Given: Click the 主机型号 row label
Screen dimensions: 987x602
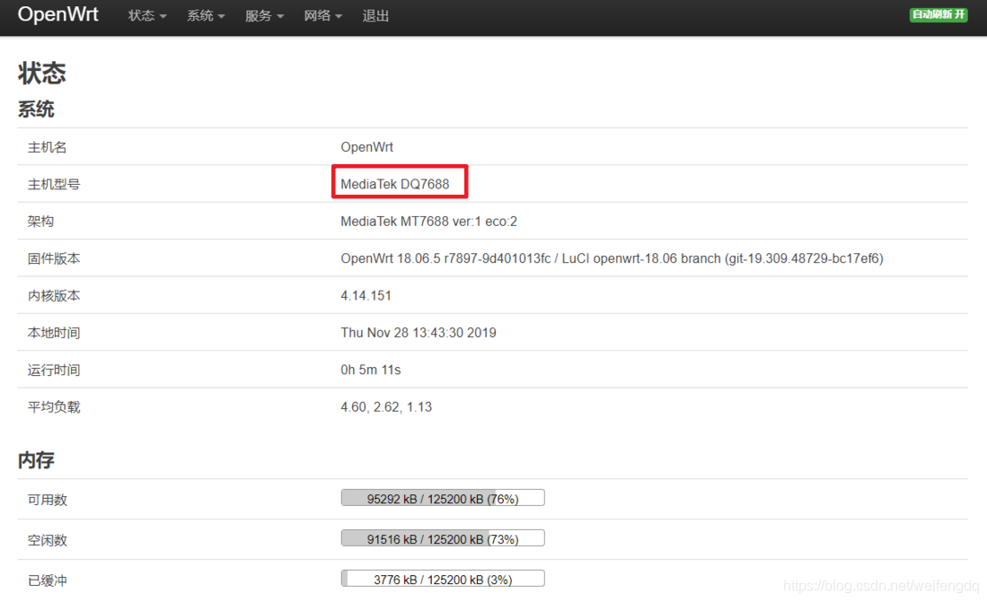Looking at the screenshot, I should click(54, 184).
